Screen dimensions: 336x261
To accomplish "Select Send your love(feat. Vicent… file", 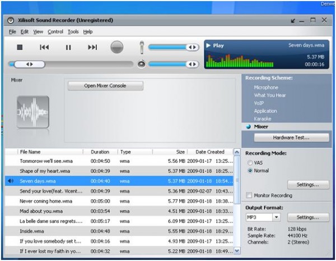I will point(119,191).
